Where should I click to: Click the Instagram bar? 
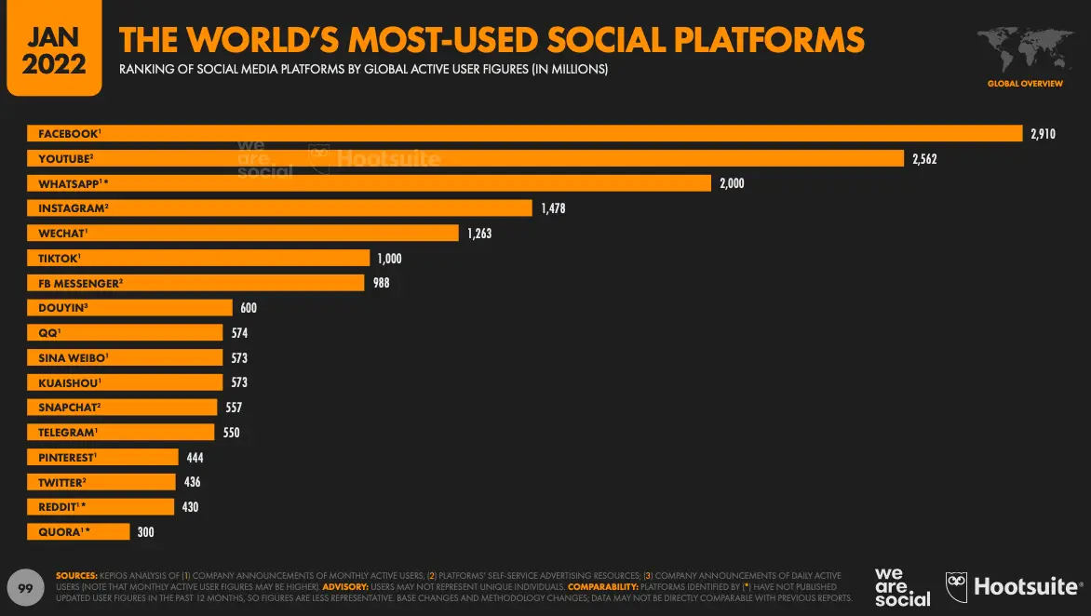(279, 208)
